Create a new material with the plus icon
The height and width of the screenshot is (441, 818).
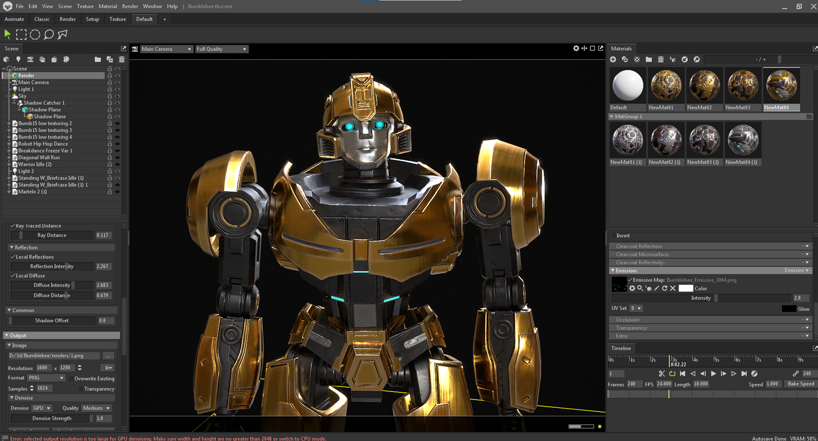click(x=613, y=59)
